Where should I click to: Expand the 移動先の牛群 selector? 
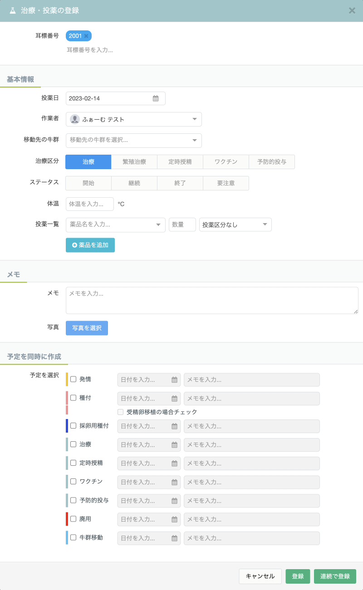coord(134,140)
